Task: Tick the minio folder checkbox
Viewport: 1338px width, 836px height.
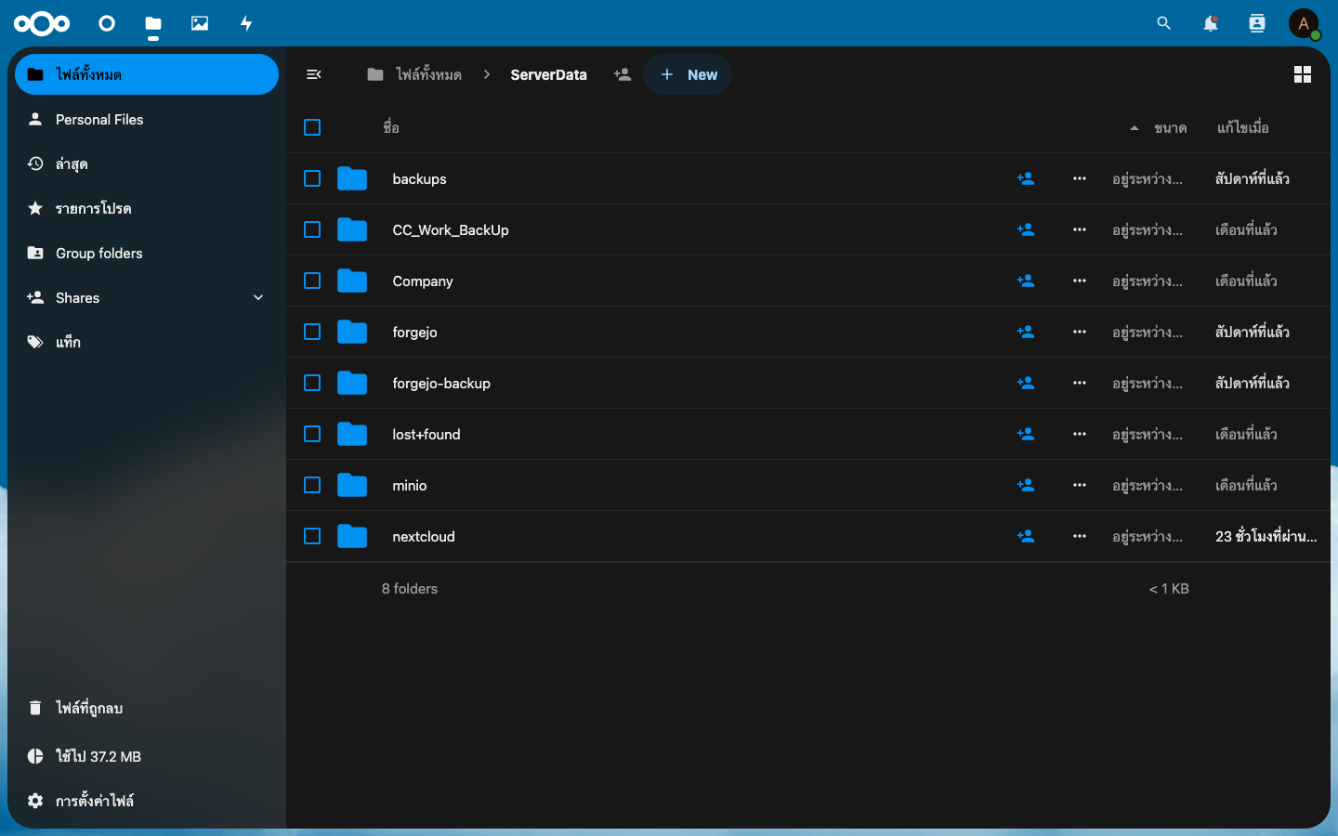Action: [x=312, y=485]
